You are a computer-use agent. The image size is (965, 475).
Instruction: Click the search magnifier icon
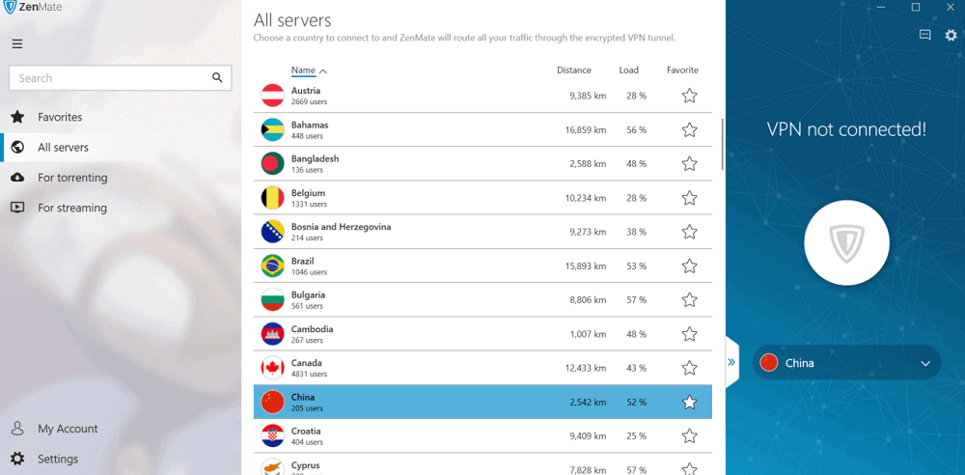point(217,77)
